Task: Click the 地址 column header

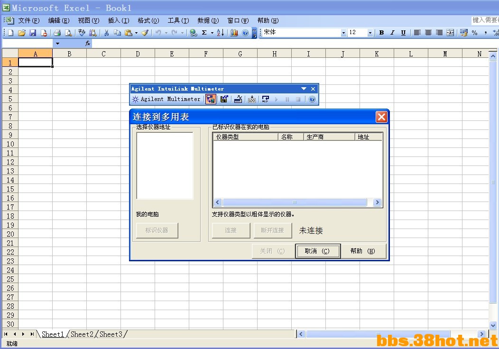Action: point(368,137)
